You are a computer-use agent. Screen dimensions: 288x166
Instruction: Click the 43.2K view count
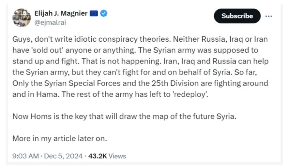pos(98,156)
